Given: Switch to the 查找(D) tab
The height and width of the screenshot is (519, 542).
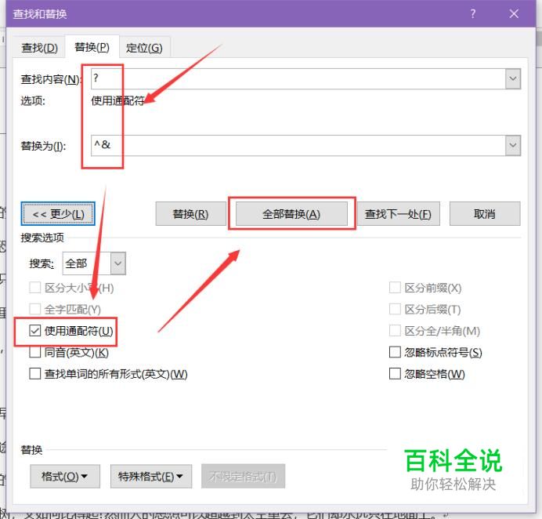Looking at the screenshot, I should click(39, 48).
